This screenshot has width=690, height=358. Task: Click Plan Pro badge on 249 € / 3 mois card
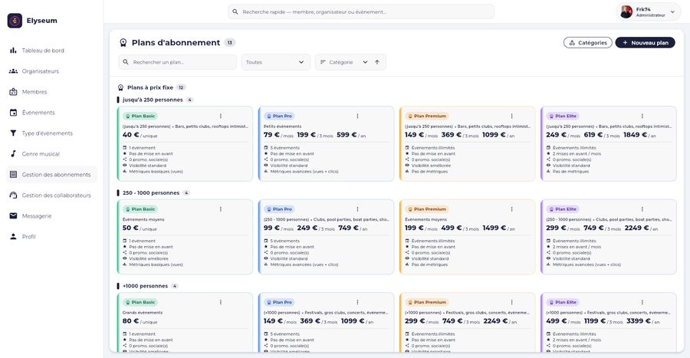(279, 209)
